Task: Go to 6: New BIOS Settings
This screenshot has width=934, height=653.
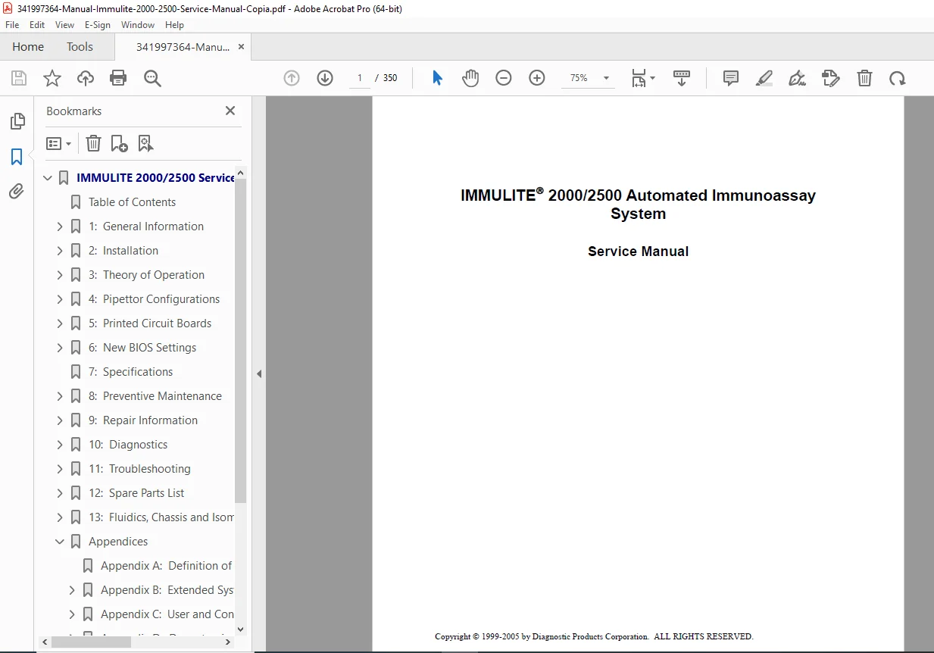Action: (x=142, y=348)
